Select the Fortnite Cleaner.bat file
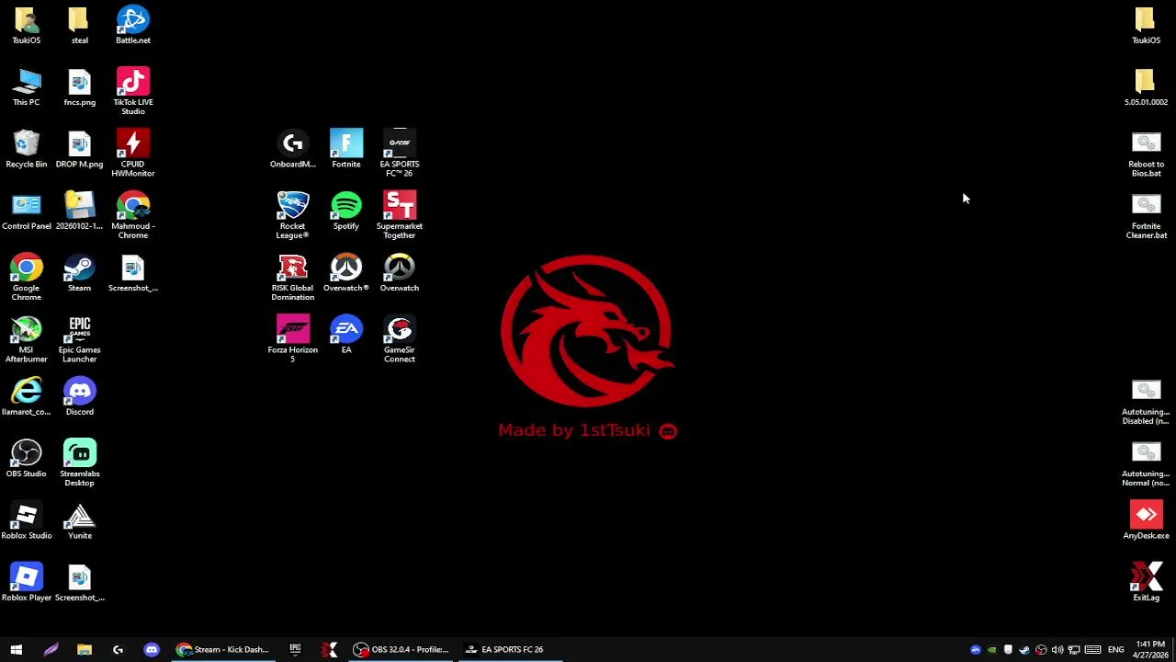1176x662 pixels. tap(1147, 215)
